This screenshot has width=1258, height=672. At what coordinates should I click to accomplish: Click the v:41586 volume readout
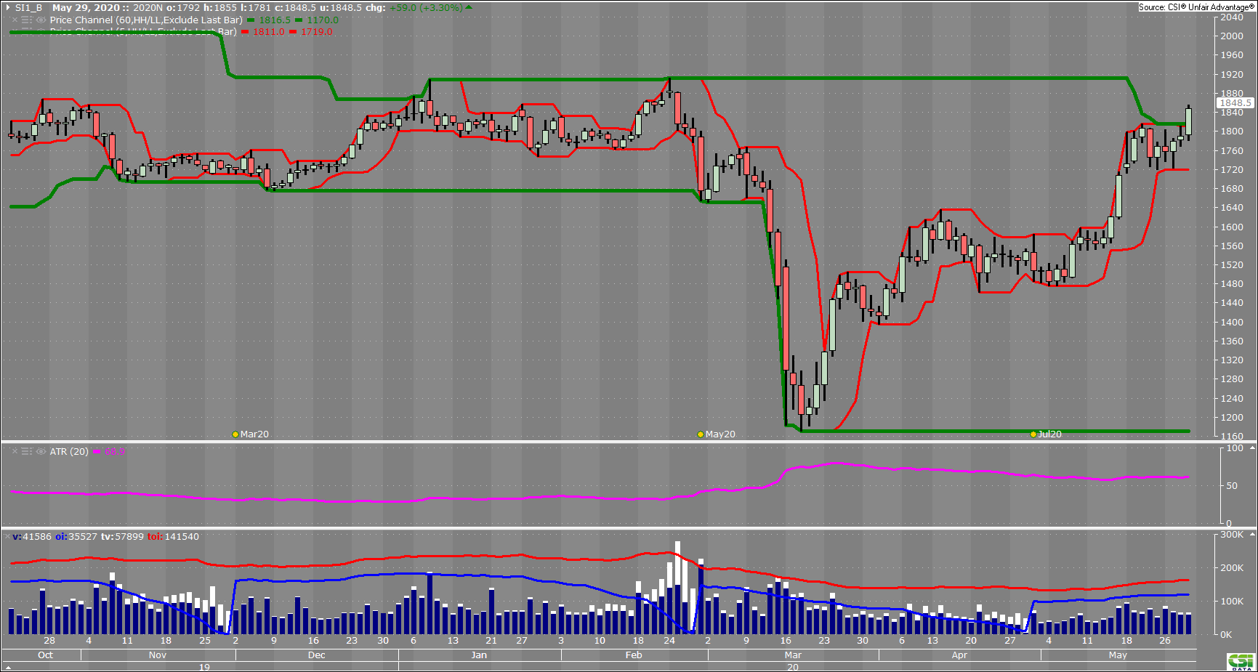[x=32, y=537]
